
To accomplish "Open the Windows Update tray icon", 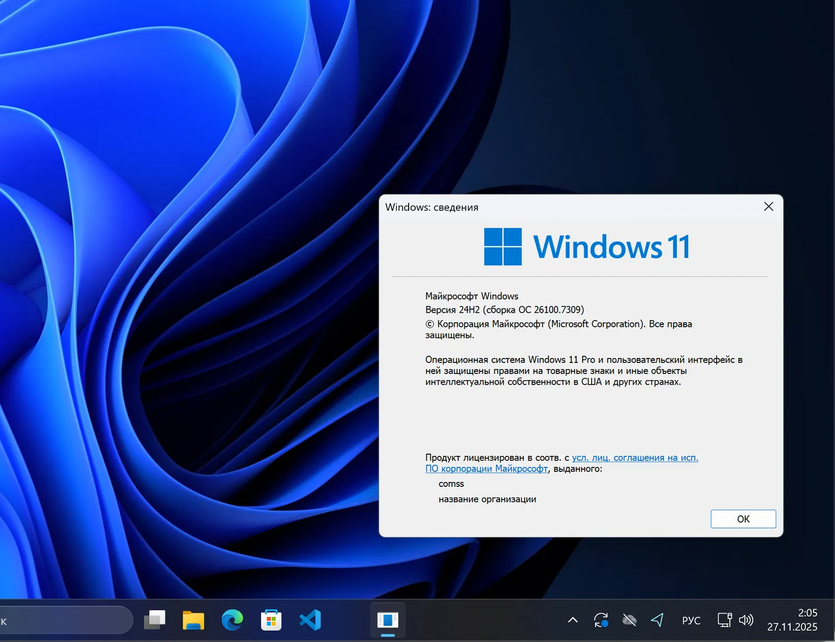I will tap(601, 620).
